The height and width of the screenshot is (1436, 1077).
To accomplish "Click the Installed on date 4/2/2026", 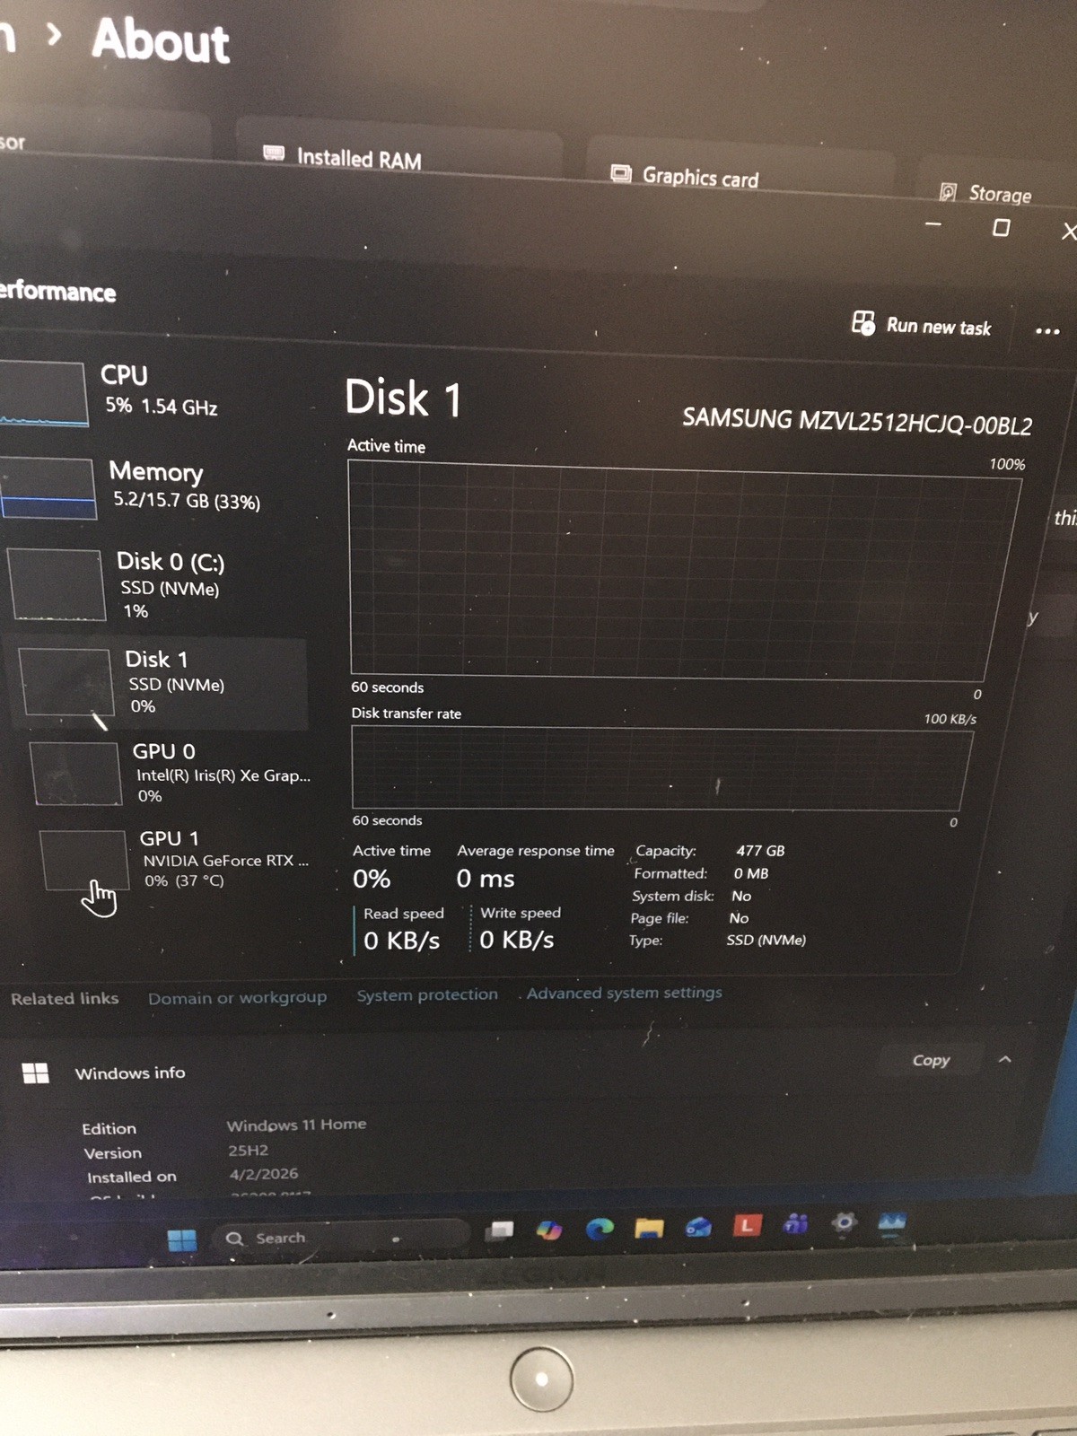I will (263, 1174).
